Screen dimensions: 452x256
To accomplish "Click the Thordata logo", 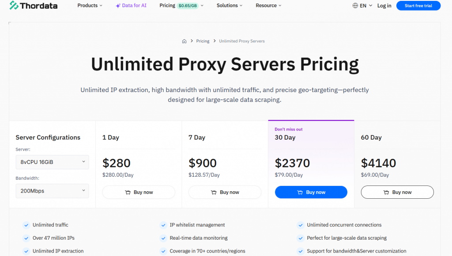I will click(34, 5).
